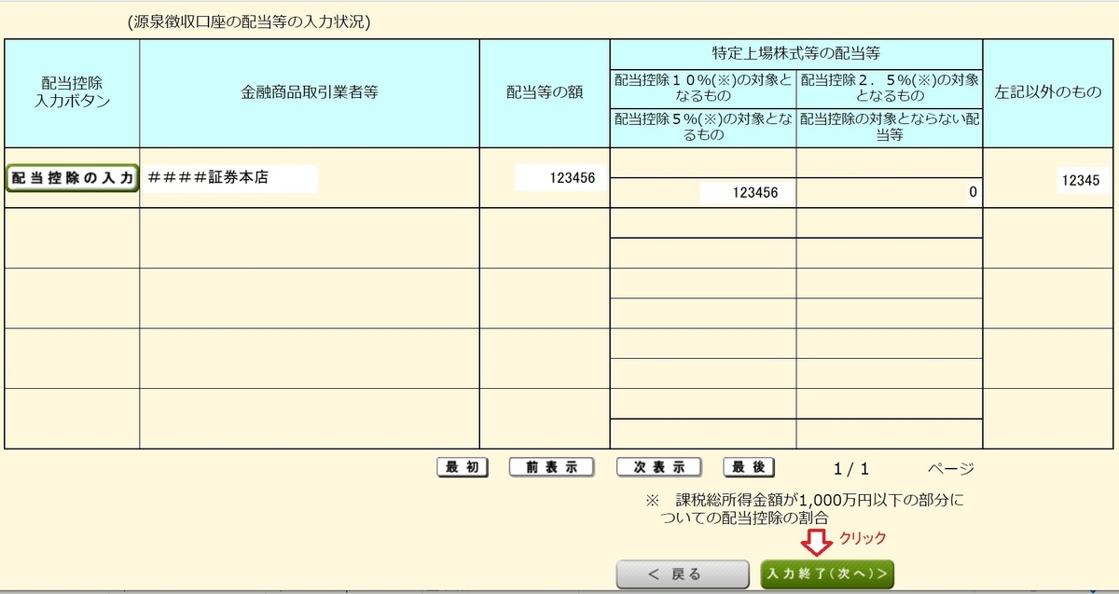Click the 配当控除の対象とならない配当等 header cell

887,130
